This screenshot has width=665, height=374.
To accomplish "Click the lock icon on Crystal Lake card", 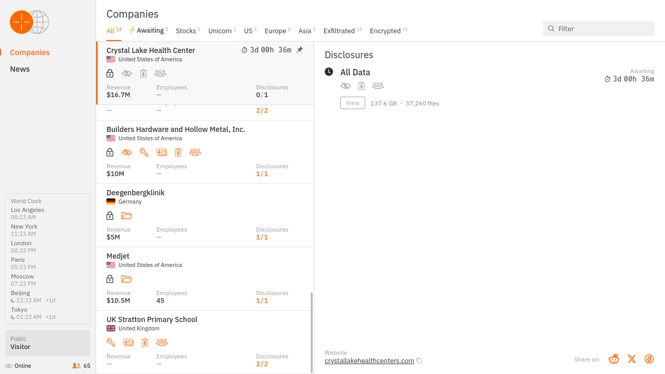I will [110, 73].
